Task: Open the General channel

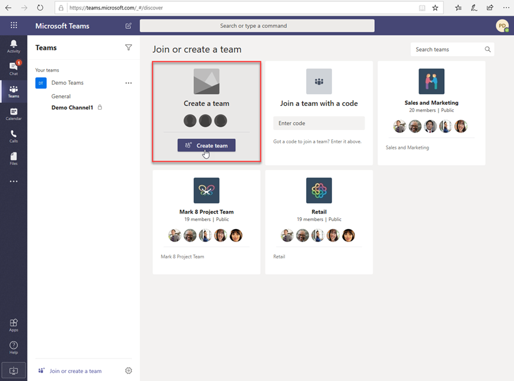Action: click(x=61, y=96)
